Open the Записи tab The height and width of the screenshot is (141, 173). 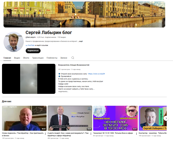64,58
